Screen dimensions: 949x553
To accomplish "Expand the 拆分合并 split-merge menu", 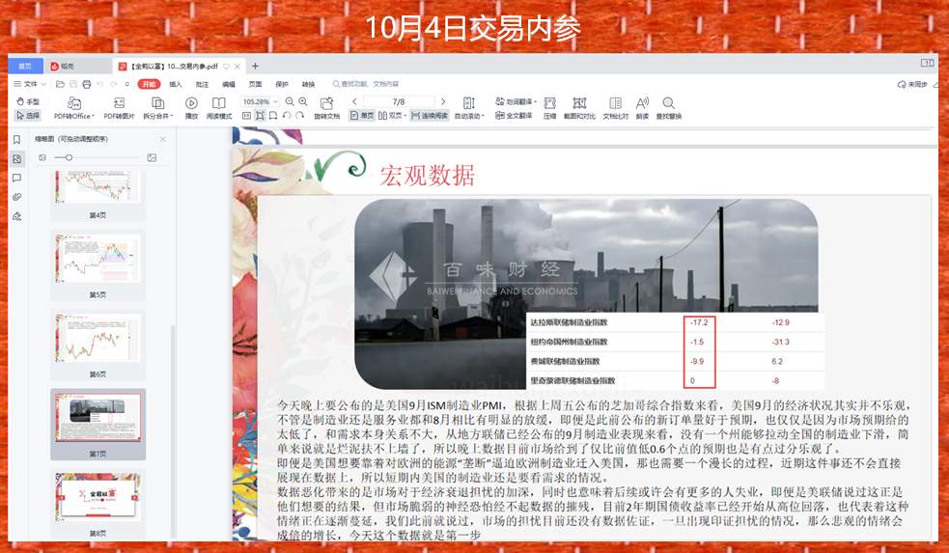I will 157,108.
